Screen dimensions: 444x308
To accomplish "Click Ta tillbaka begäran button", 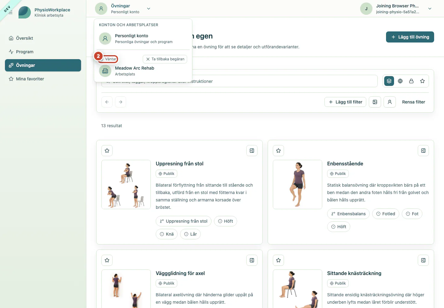I will (x=165, y=59).
